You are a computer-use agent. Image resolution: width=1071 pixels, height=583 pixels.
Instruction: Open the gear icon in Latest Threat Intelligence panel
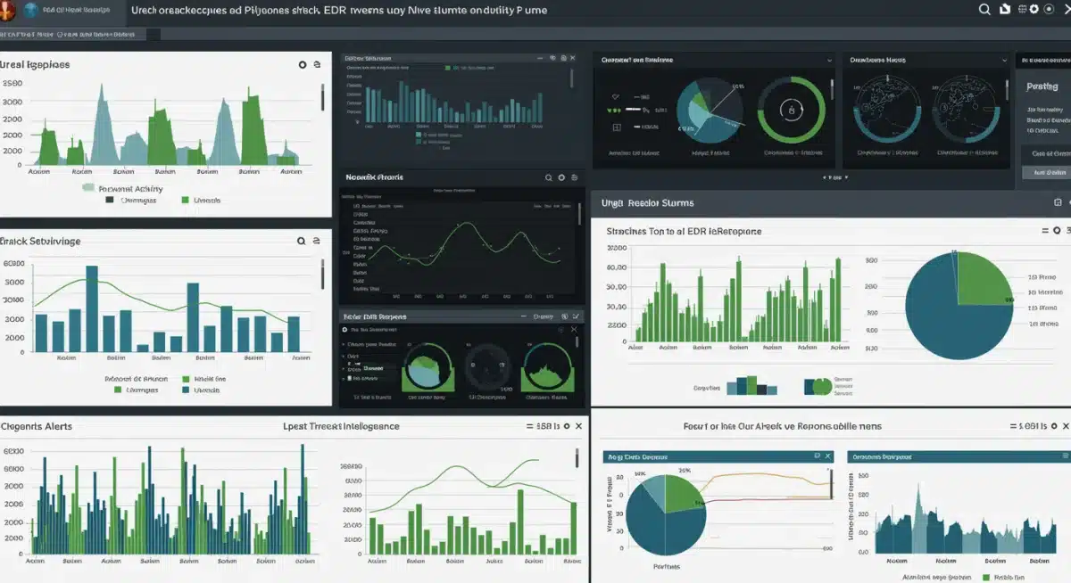point(566,427)
